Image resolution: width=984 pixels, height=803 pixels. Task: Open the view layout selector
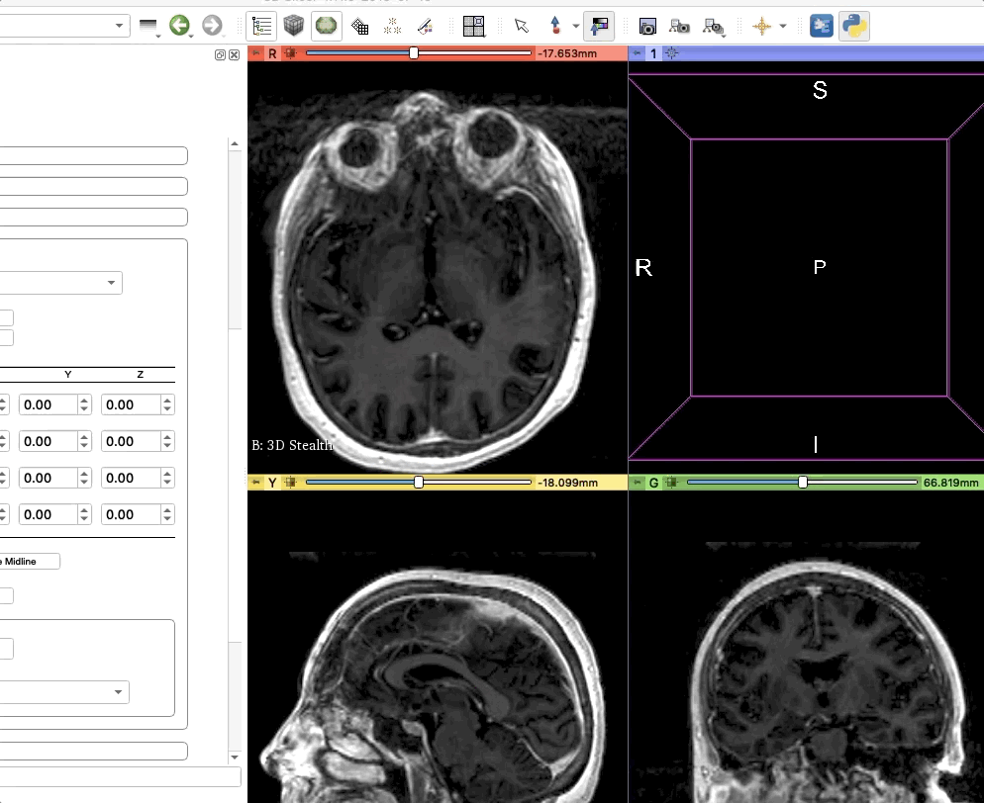pyautogui.click(x=474, y=27)
